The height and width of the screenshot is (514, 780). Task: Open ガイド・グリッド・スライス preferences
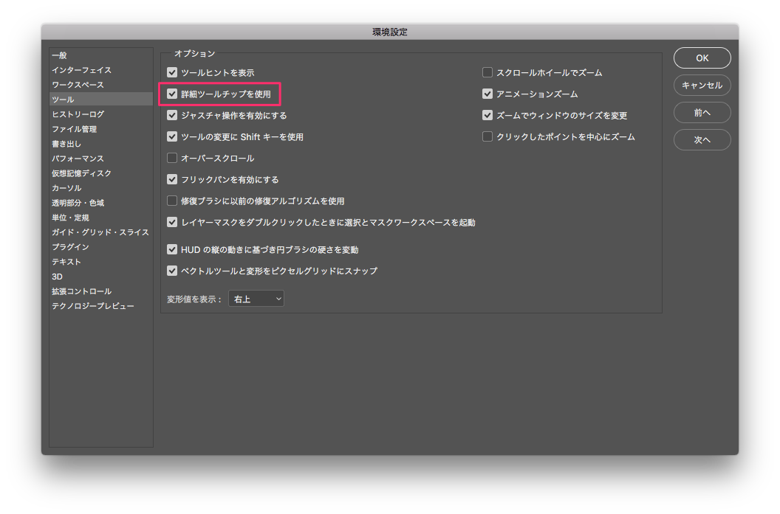(x=101, y=232)
